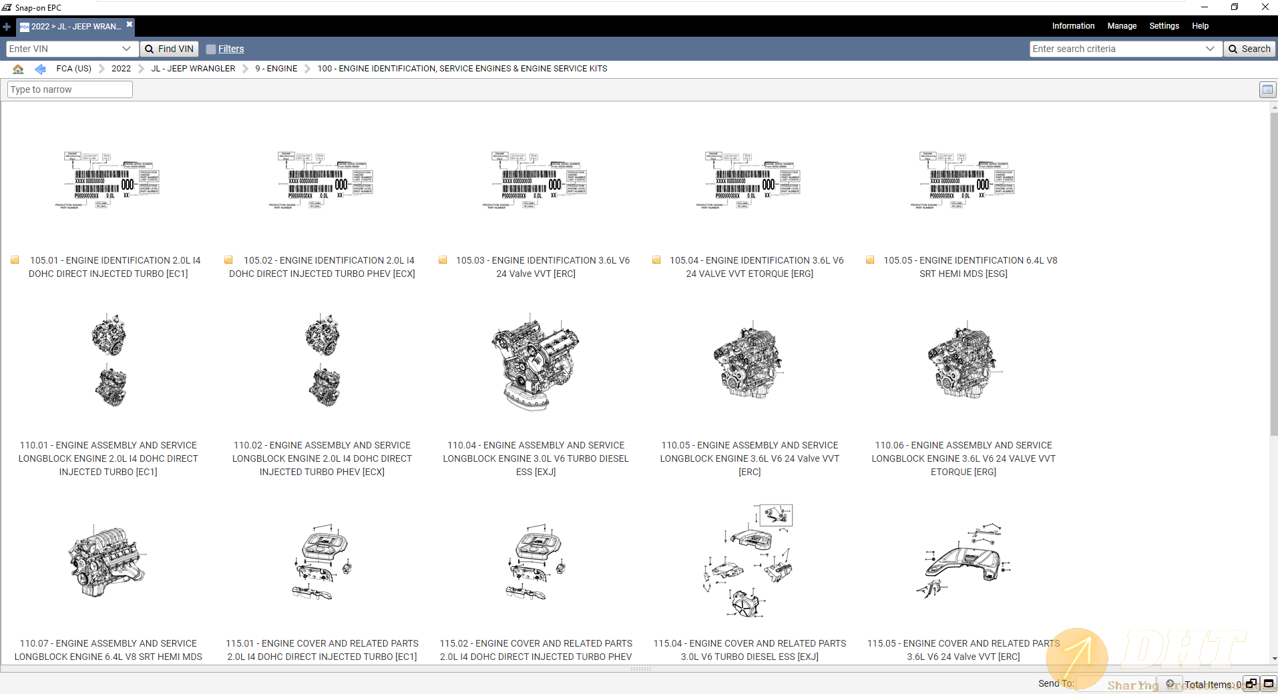
Task: Click the Send To go arrow button
Action: [x=1170, y=684]
